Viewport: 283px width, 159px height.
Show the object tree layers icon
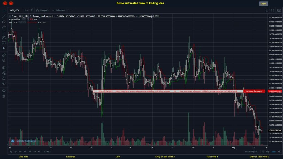(x=4, y=91)
